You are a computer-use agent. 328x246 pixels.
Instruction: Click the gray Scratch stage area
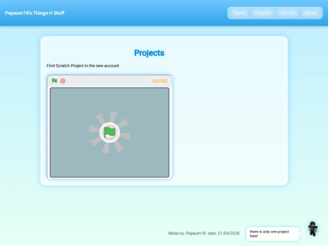(109, 132)
